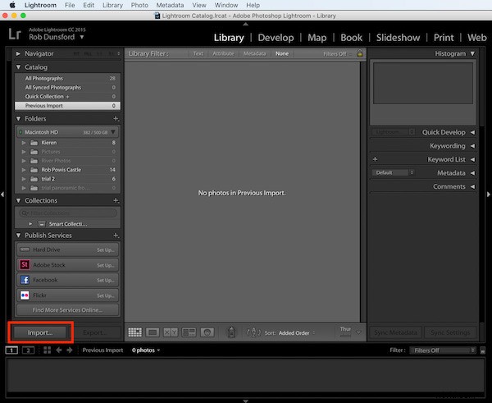Viewport: 492px width, 403px height.
Task: Switch to Loupe view in the toolbar
Action: tap(153, 332)
